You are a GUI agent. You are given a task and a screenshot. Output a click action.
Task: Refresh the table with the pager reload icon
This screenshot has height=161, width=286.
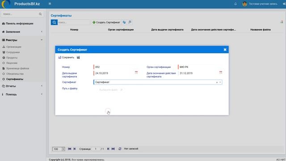[x=120, y=149]
